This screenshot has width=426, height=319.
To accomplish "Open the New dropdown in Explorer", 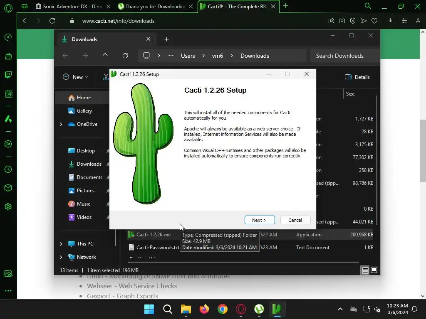I will (x=76, y=77).
